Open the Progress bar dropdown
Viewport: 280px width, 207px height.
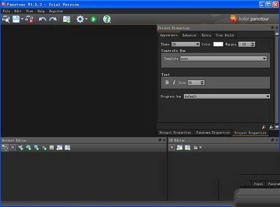pyautogui.click(x=227, y=96)
